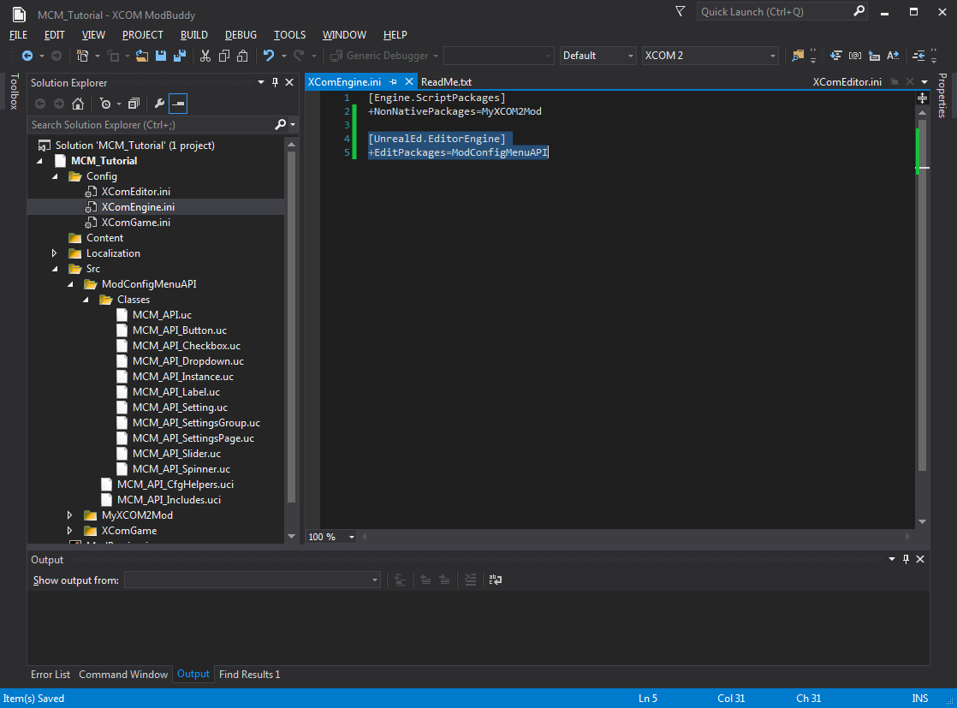Open the BUILD menu
This screenshot has height=708, width=957.
click(194, 35)
